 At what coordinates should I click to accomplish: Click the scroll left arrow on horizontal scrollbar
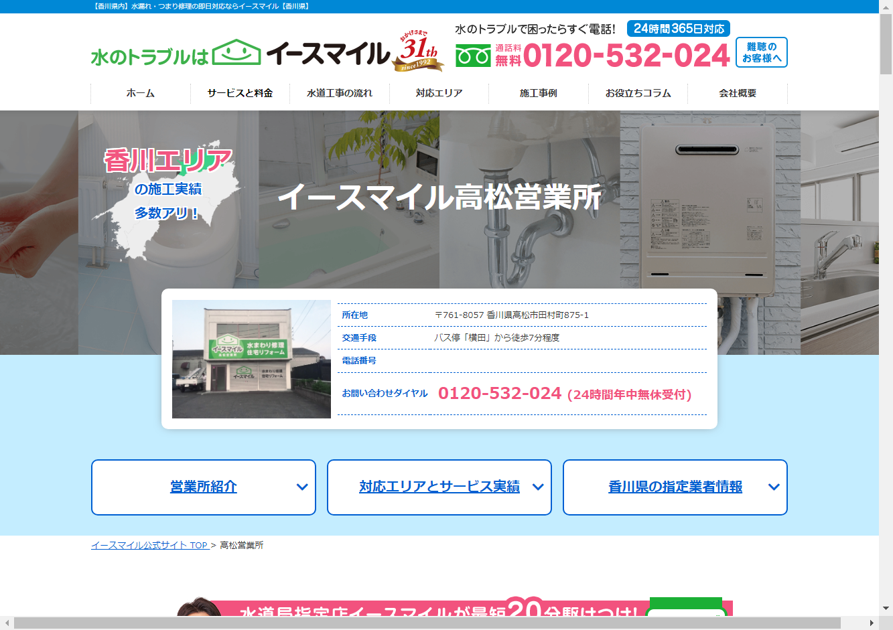pyautogui.click(x=6, y=623)
